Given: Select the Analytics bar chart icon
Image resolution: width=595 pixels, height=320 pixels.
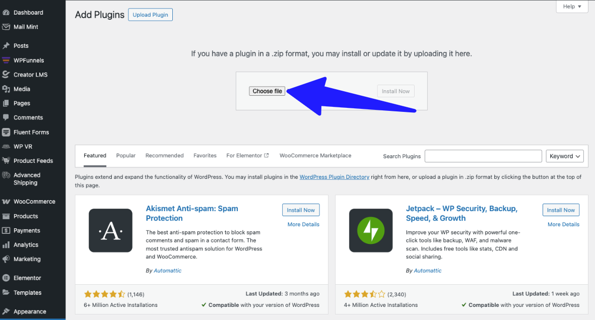Looking at the screenshot, I should point(6,245).
